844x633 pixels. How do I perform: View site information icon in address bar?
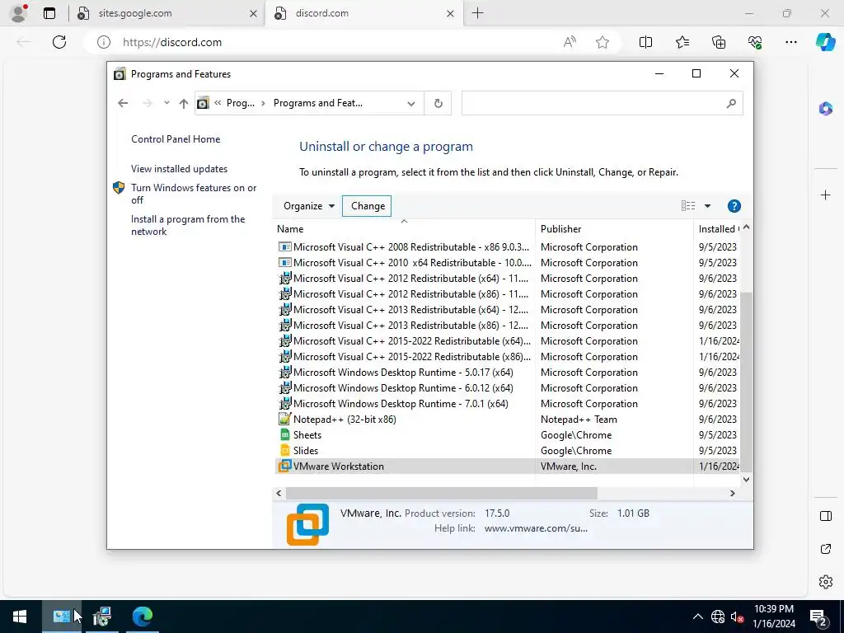[x=104, y=42]
